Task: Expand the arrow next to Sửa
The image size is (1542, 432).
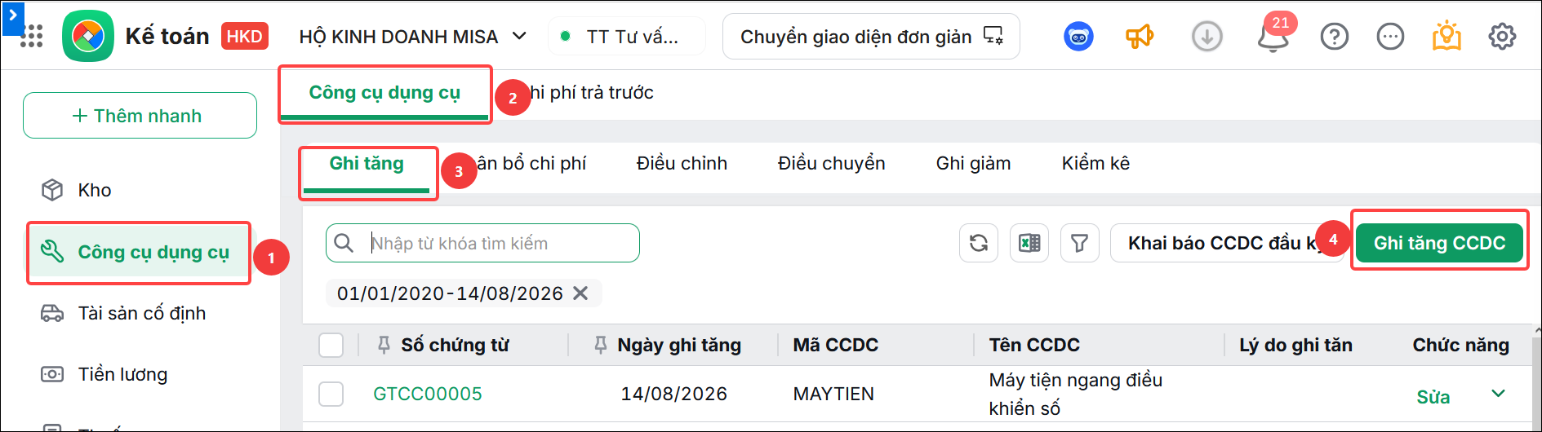Action: 1498,394
